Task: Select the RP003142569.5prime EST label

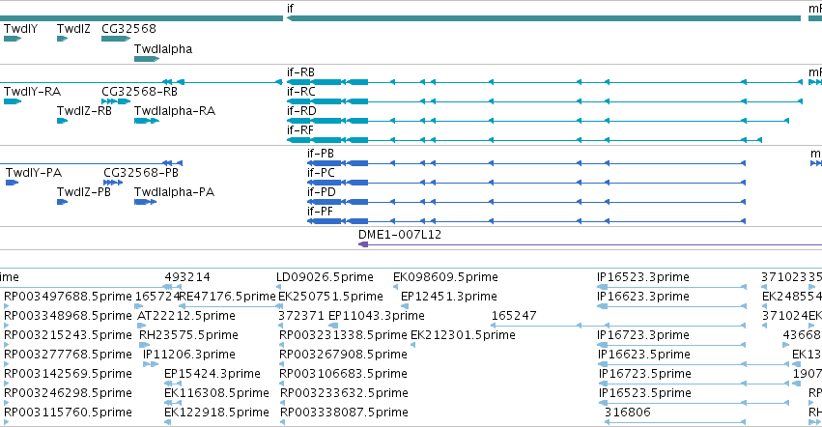Action: pos(68,374)
